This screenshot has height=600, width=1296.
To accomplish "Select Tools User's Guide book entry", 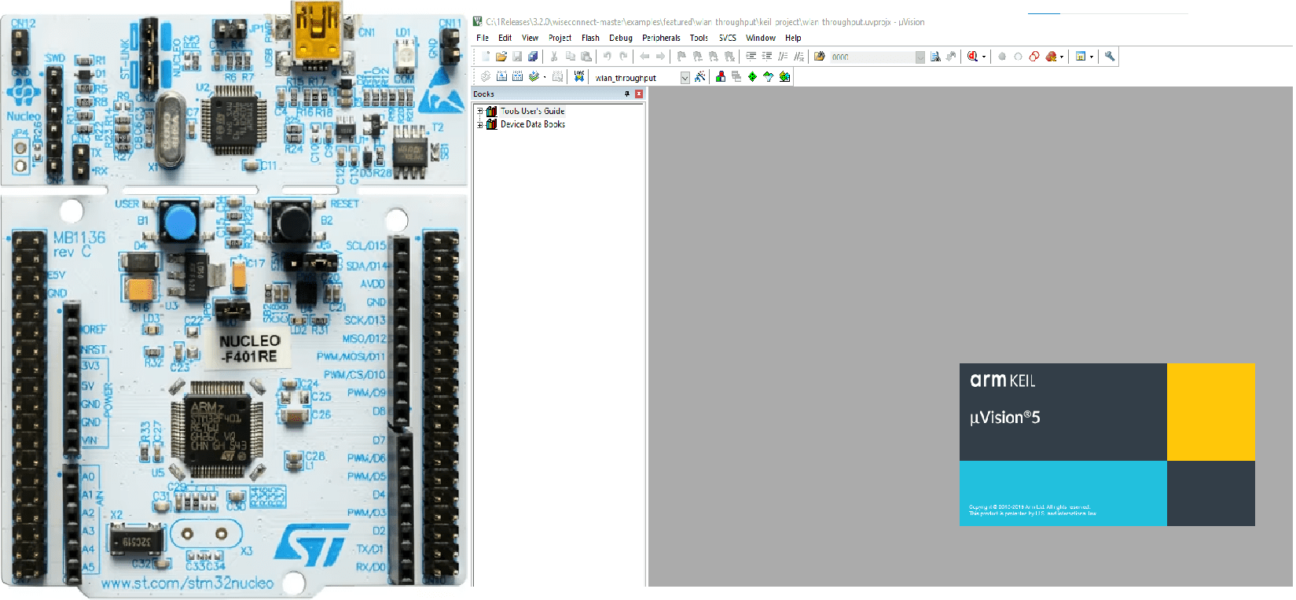I will pyautogui.click(x=532, y=112).
